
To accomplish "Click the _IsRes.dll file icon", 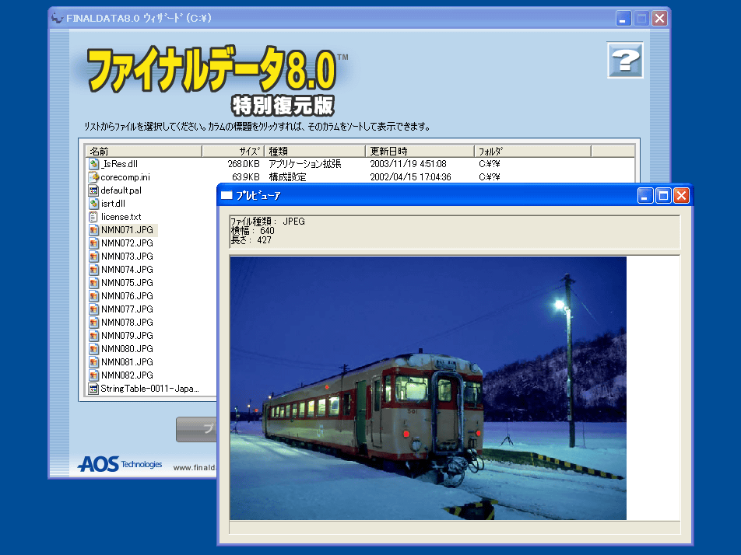I will tap(93, 164).
